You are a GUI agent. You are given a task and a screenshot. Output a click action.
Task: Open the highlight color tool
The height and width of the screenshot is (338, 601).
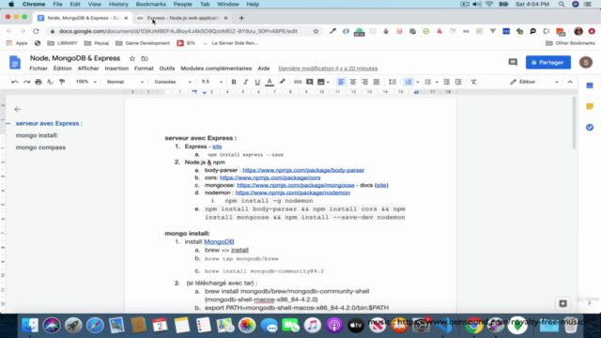(x=282, y=82)
